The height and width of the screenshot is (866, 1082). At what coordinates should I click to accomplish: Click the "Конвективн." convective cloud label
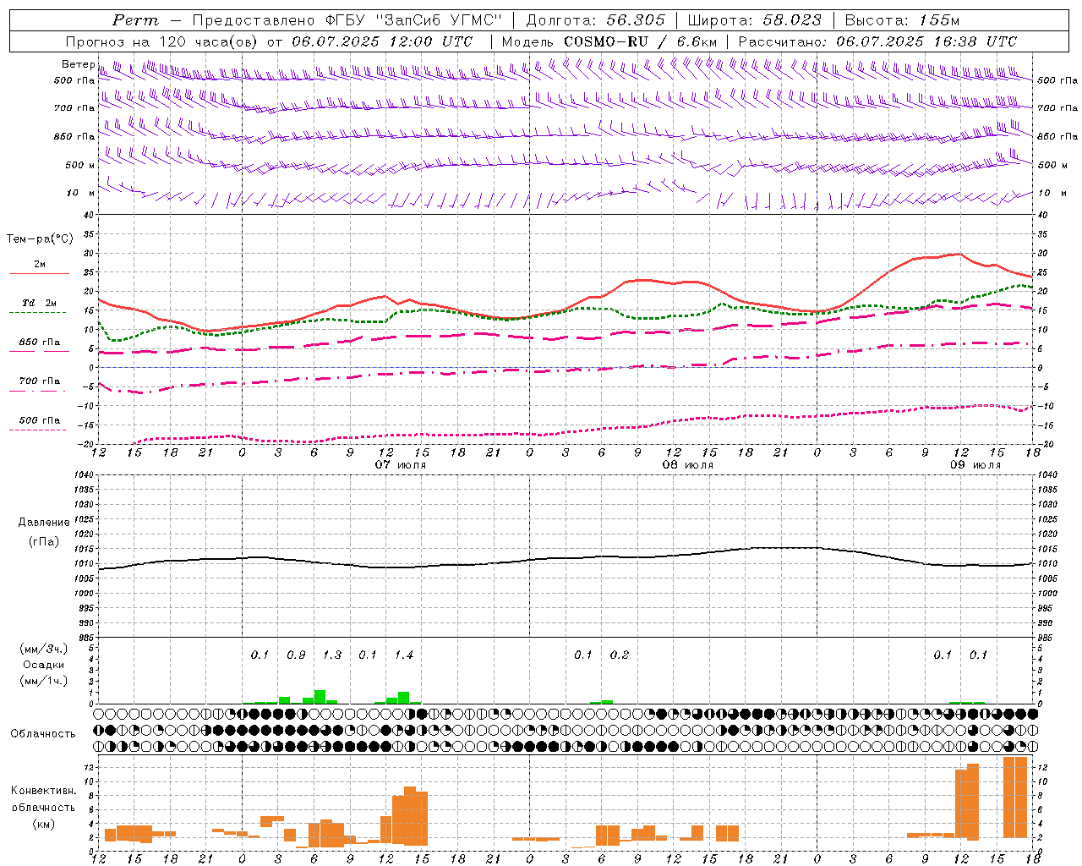point(43,791)
